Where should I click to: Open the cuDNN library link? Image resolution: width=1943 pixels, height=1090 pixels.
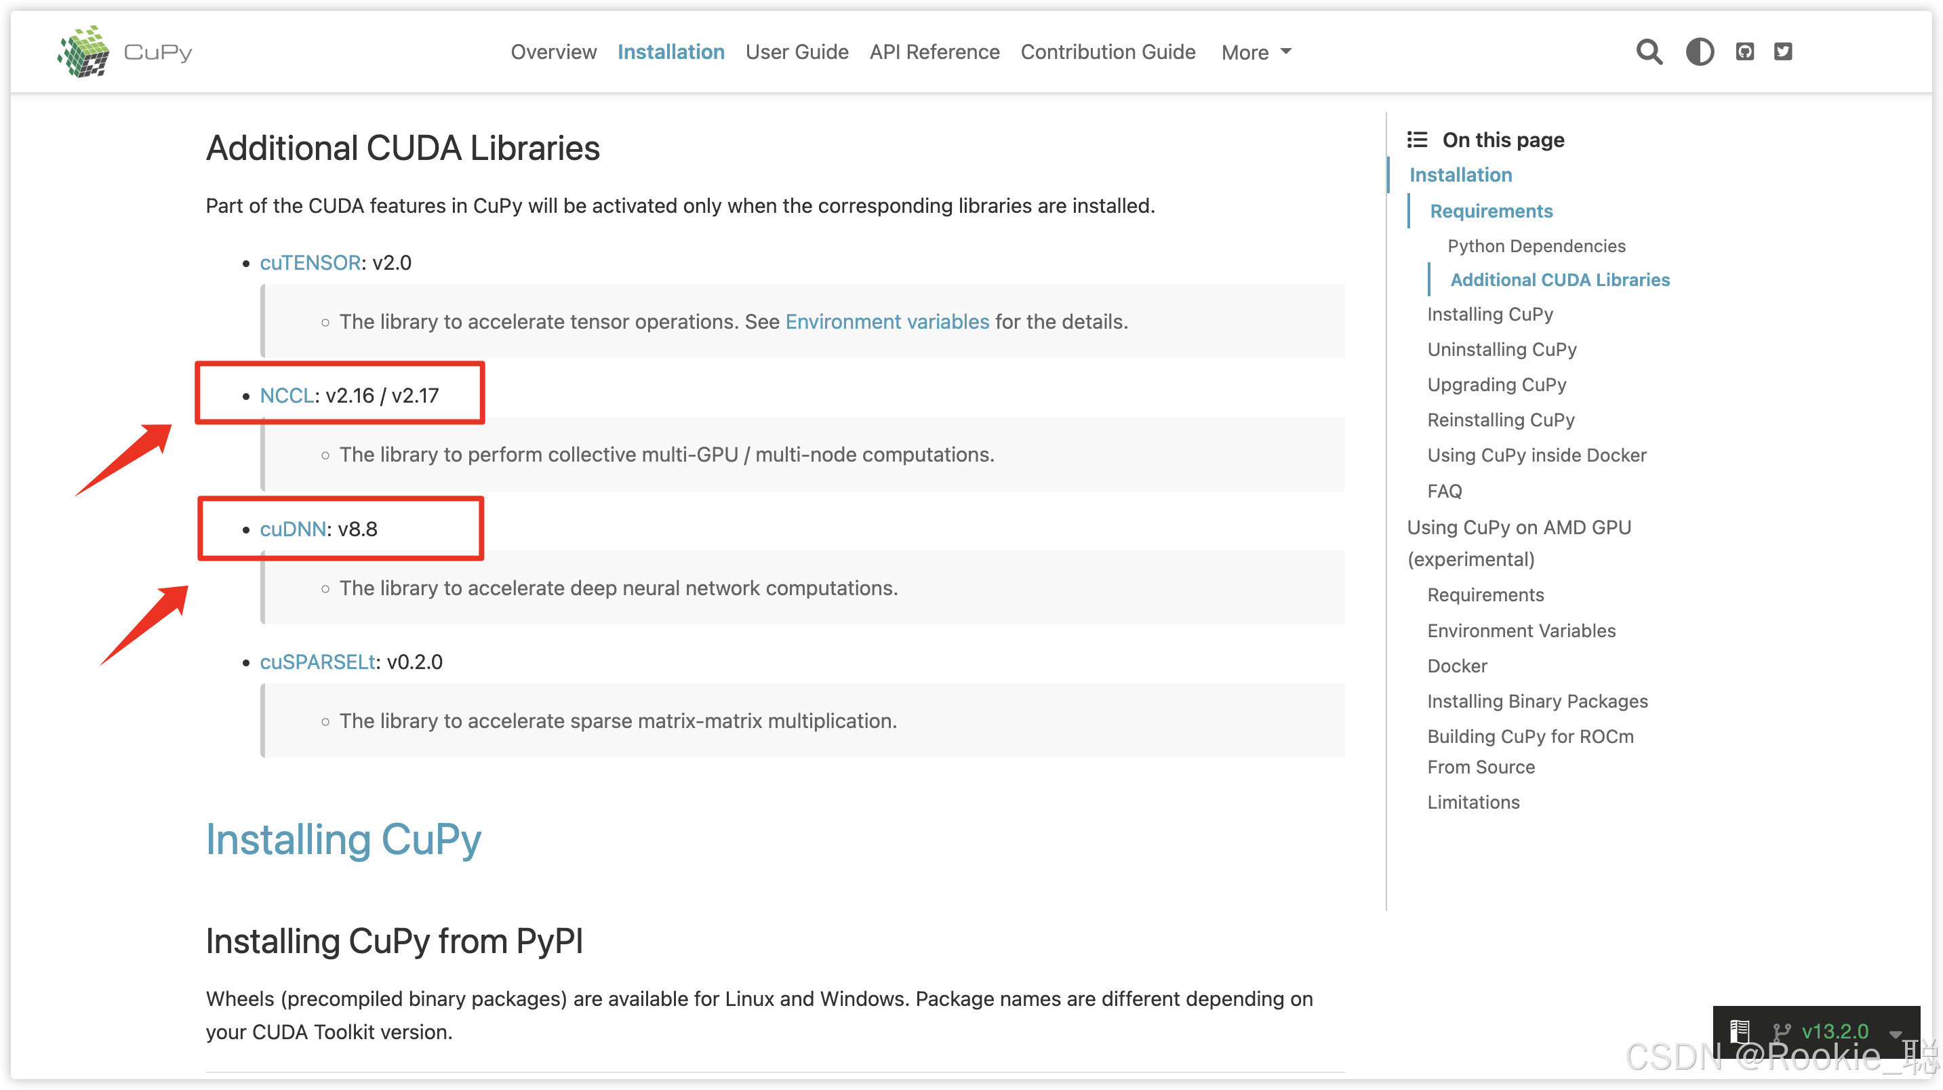point(294,529)
